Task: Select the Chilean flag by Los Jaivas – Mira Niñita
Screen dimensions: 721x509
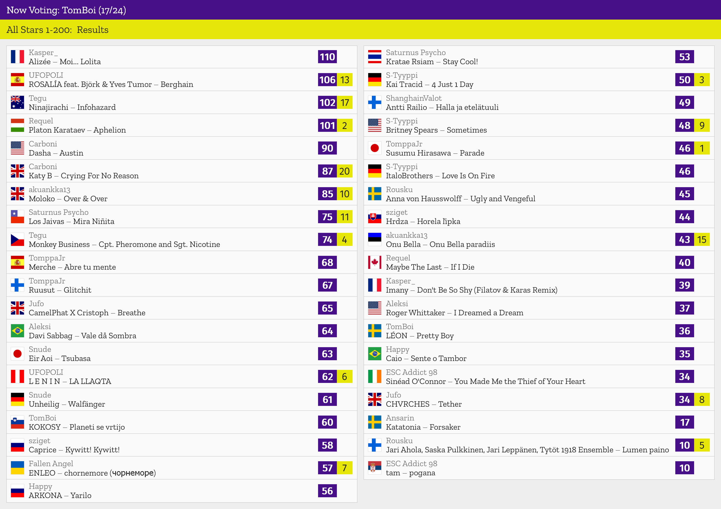Action: tap(17, 217)
